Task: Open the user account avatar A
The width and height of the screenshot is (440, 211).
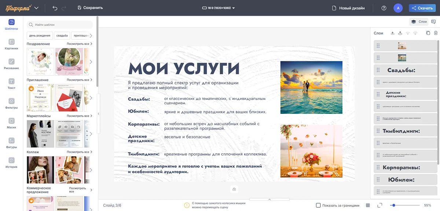Action: click(x=398, y=8)
